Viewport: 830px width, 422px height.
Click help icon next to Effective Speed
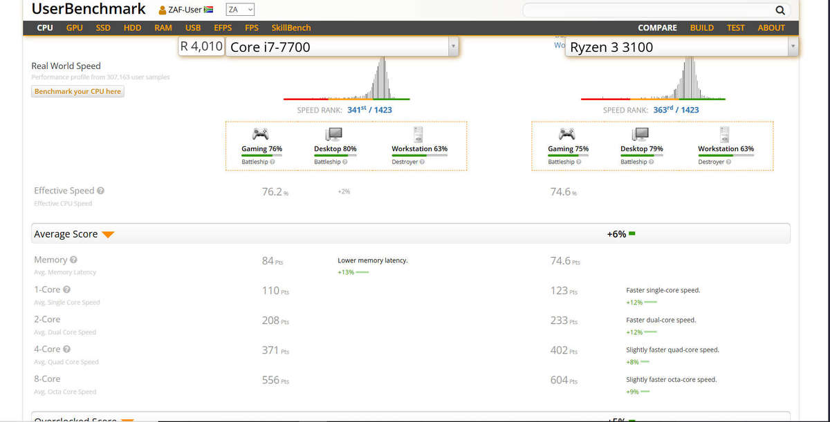pyautogui.click(x=101, y=191)
